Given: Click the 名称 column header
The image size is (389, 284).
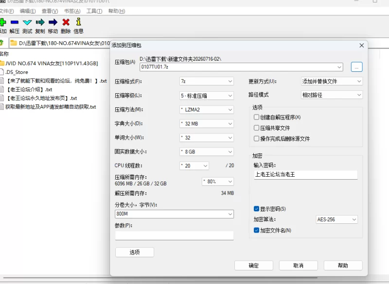Looking at the screenshot, I should 4,54.
